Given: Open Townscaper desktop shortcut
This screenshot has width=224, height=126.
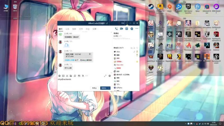Looking at the screenshot, I should coord(188,46).
